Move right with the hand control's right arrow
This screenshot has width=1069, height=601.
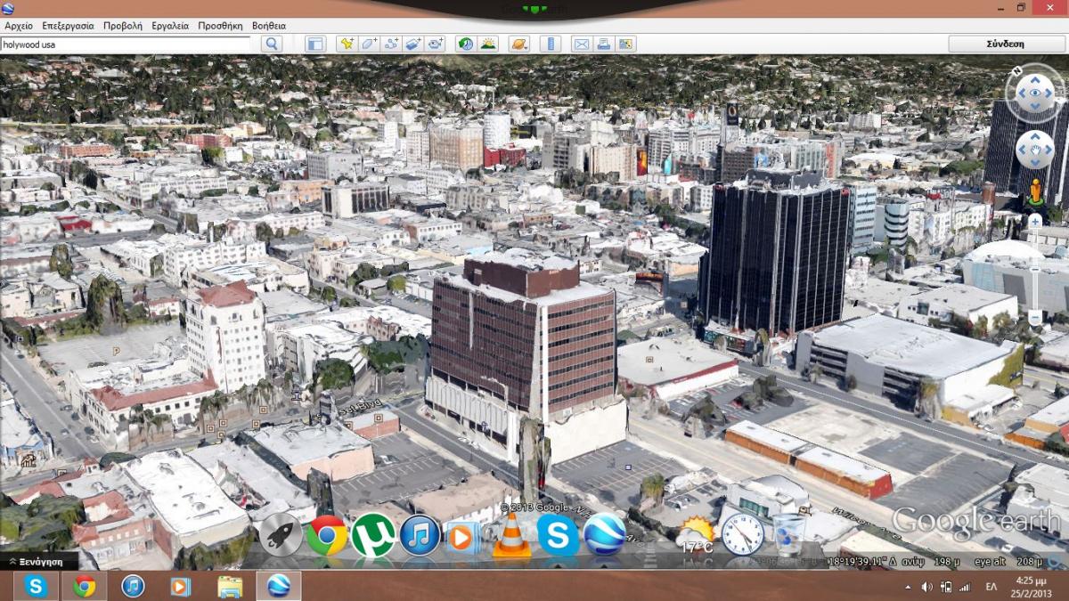pyautogui.click(x=1048, y=150)
